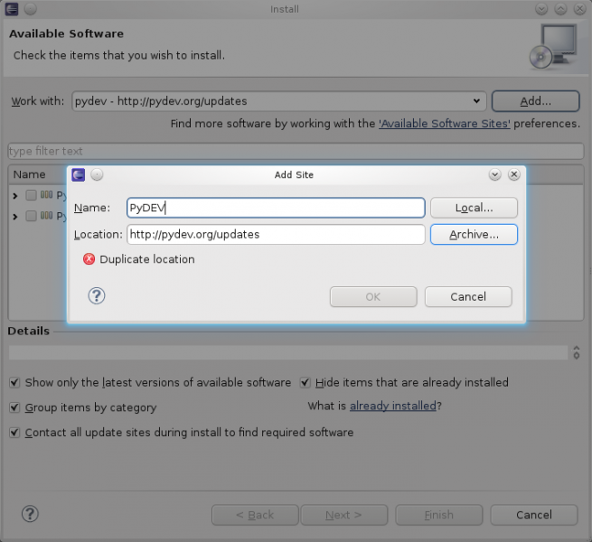Image resolution: width=592 pixels, height=542 pixels.
Task: Close the Install window
Action: coord(579,9)
